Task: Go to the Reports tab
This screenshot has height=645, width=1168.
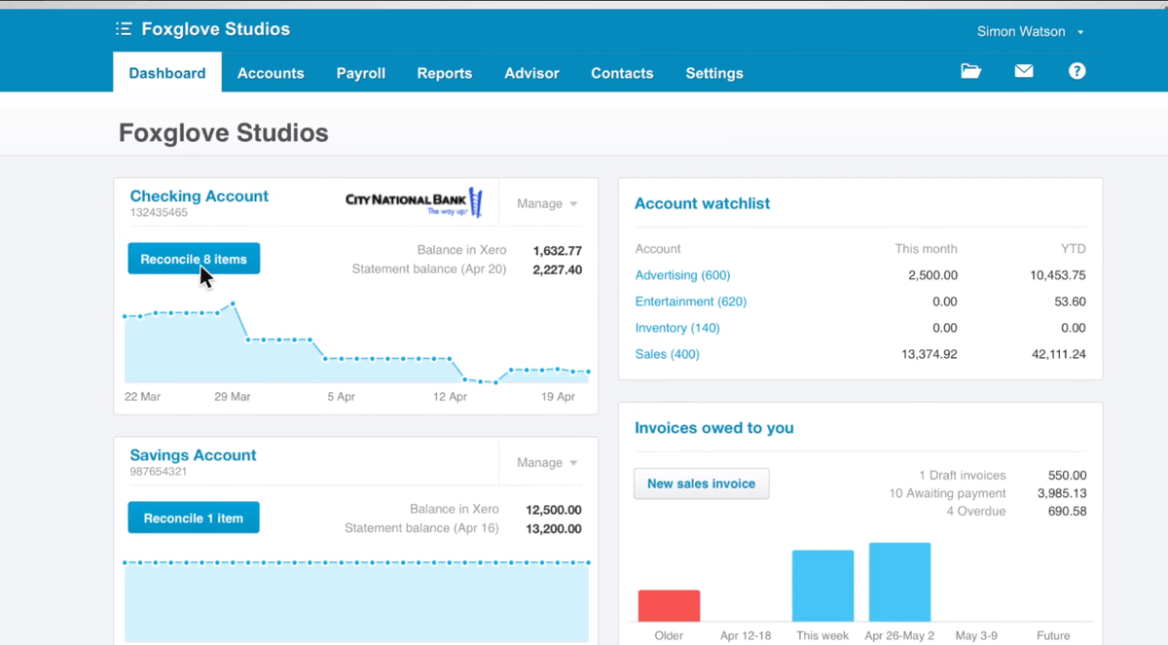Action: [445, 72]
